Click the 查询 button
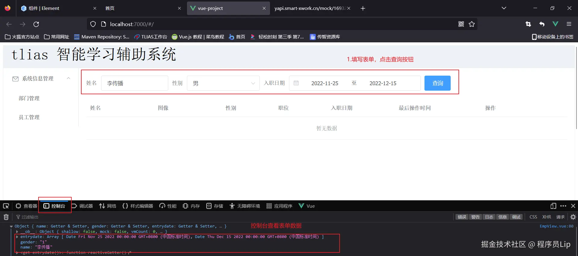 click(437, 83)
